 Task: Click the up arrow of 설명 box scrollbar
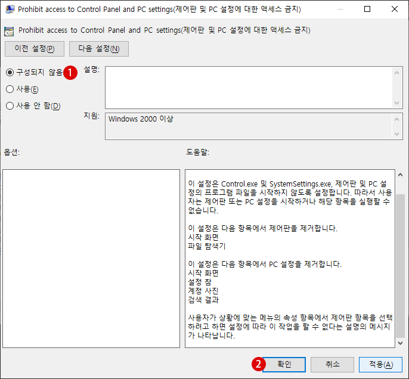[x=396, y=73]
